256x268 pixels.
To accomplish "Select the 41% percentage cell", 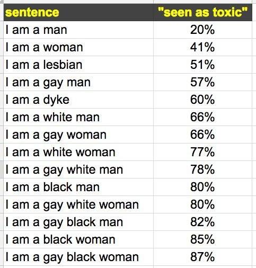I will [x=202, y=47].
